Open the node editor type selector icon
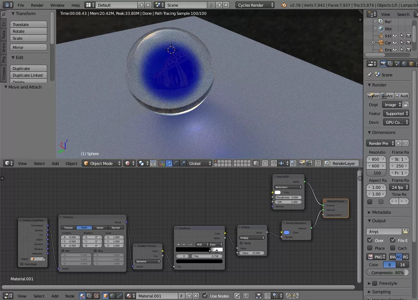The height and width of the screenshot is (300, 418). (x=8, y=296)
